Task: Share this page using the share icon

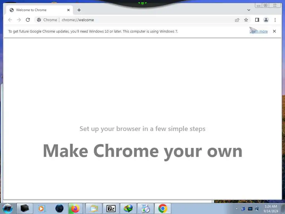Action: [x=237, y=20]
